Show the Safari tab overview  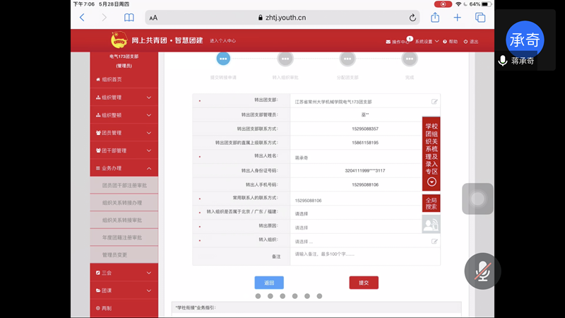tap(480, 18)
